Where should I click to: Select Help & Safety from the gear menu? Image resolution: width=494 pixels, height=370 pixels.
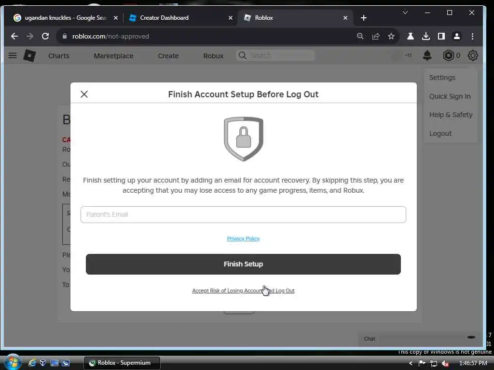tap(451, 115)
